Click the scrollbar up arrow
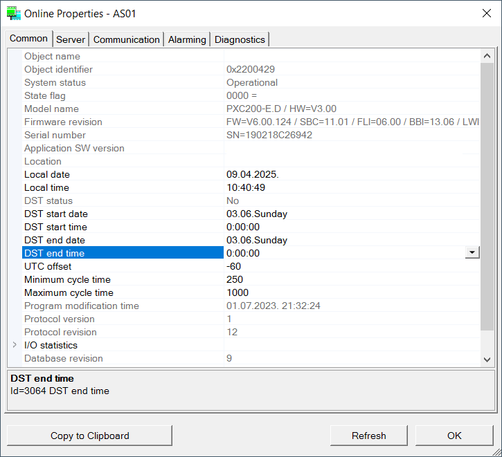 click(487, 56)
